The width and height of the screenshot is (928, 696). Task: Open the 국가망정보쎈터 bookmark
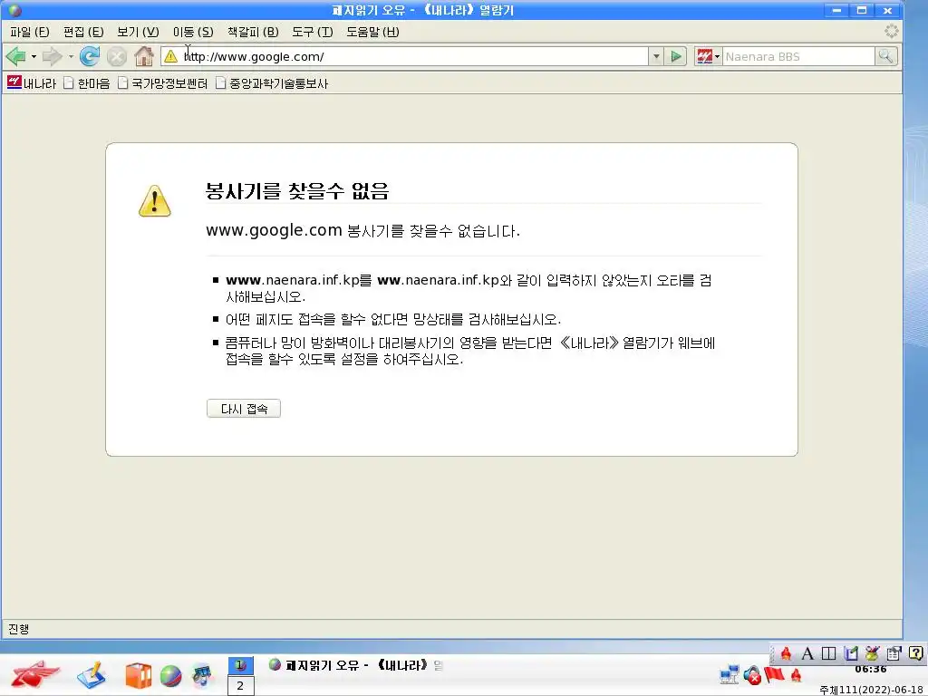point(163,83)
